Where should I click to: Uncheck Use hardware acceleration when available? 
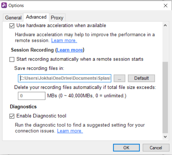pos(12,26)
